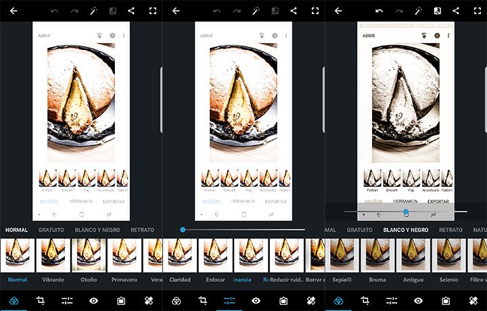Tap the auto-enhance wand in the right panel
487x311 pixels.
click(x=419, y=11)
